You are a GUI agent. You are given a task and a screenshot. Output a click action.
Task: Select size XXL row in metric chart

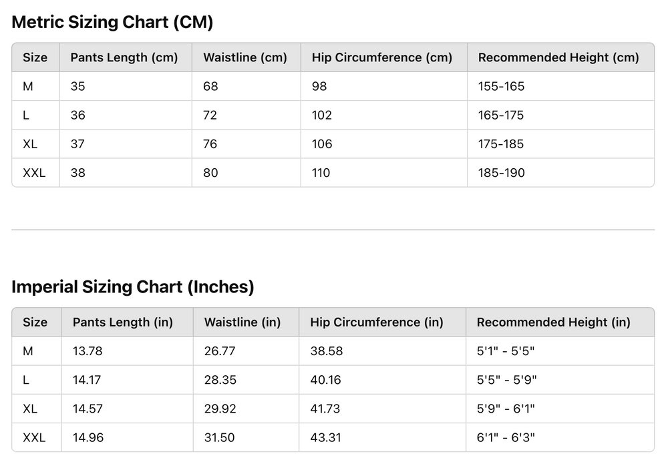click(34, 173)
